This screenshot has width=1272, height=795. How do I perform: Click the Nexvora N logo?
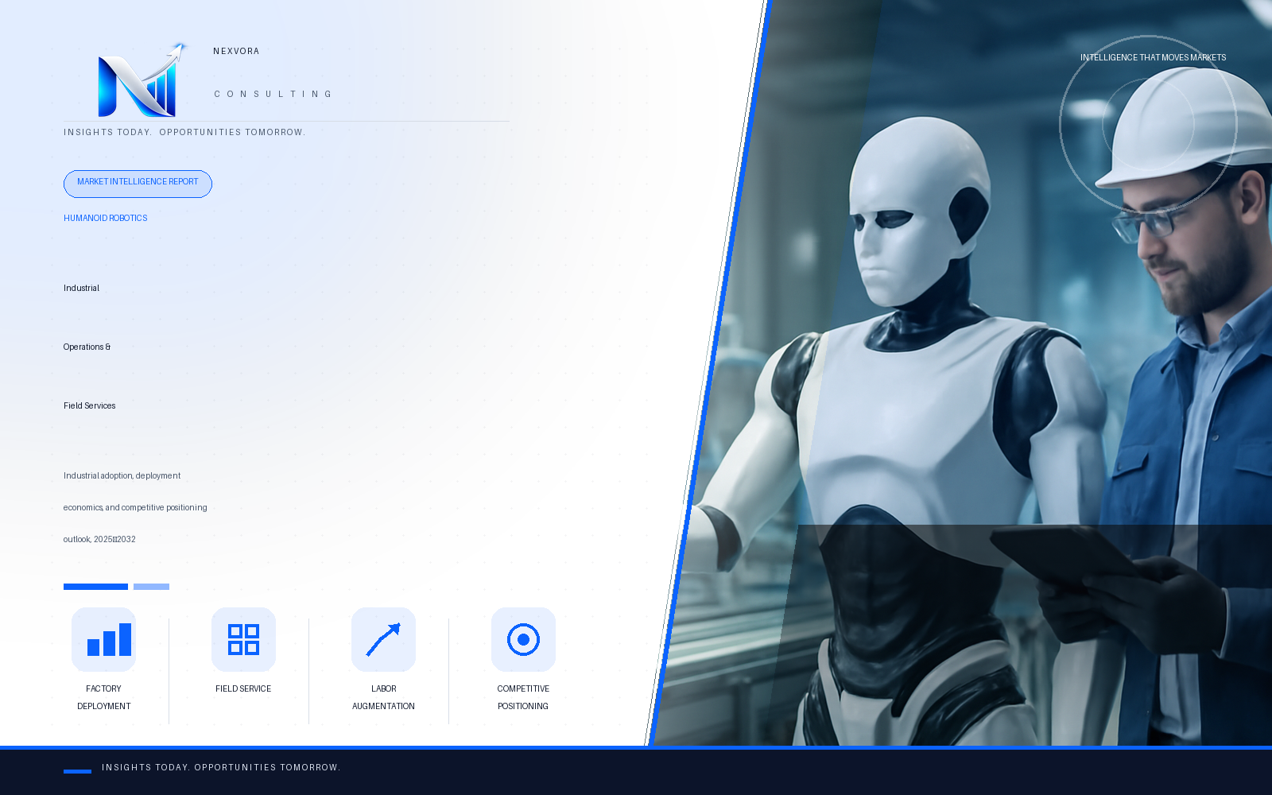[143, 80]
